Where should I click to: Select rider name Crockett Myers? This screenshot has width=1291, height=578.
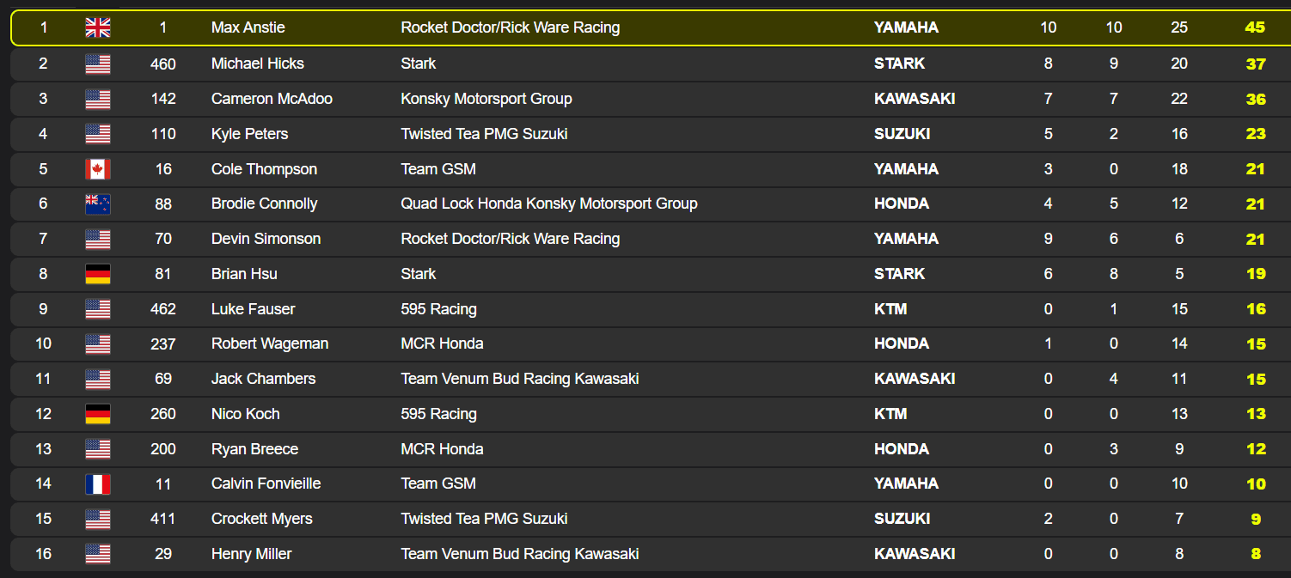pyautogui.click(x=262, y=519)
